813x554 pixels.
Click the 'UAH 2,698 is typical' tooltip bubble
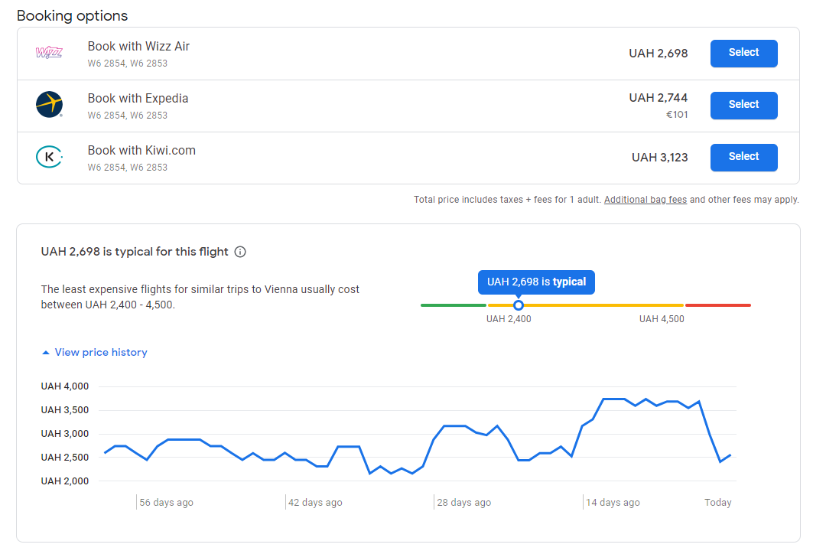[536, 282]
